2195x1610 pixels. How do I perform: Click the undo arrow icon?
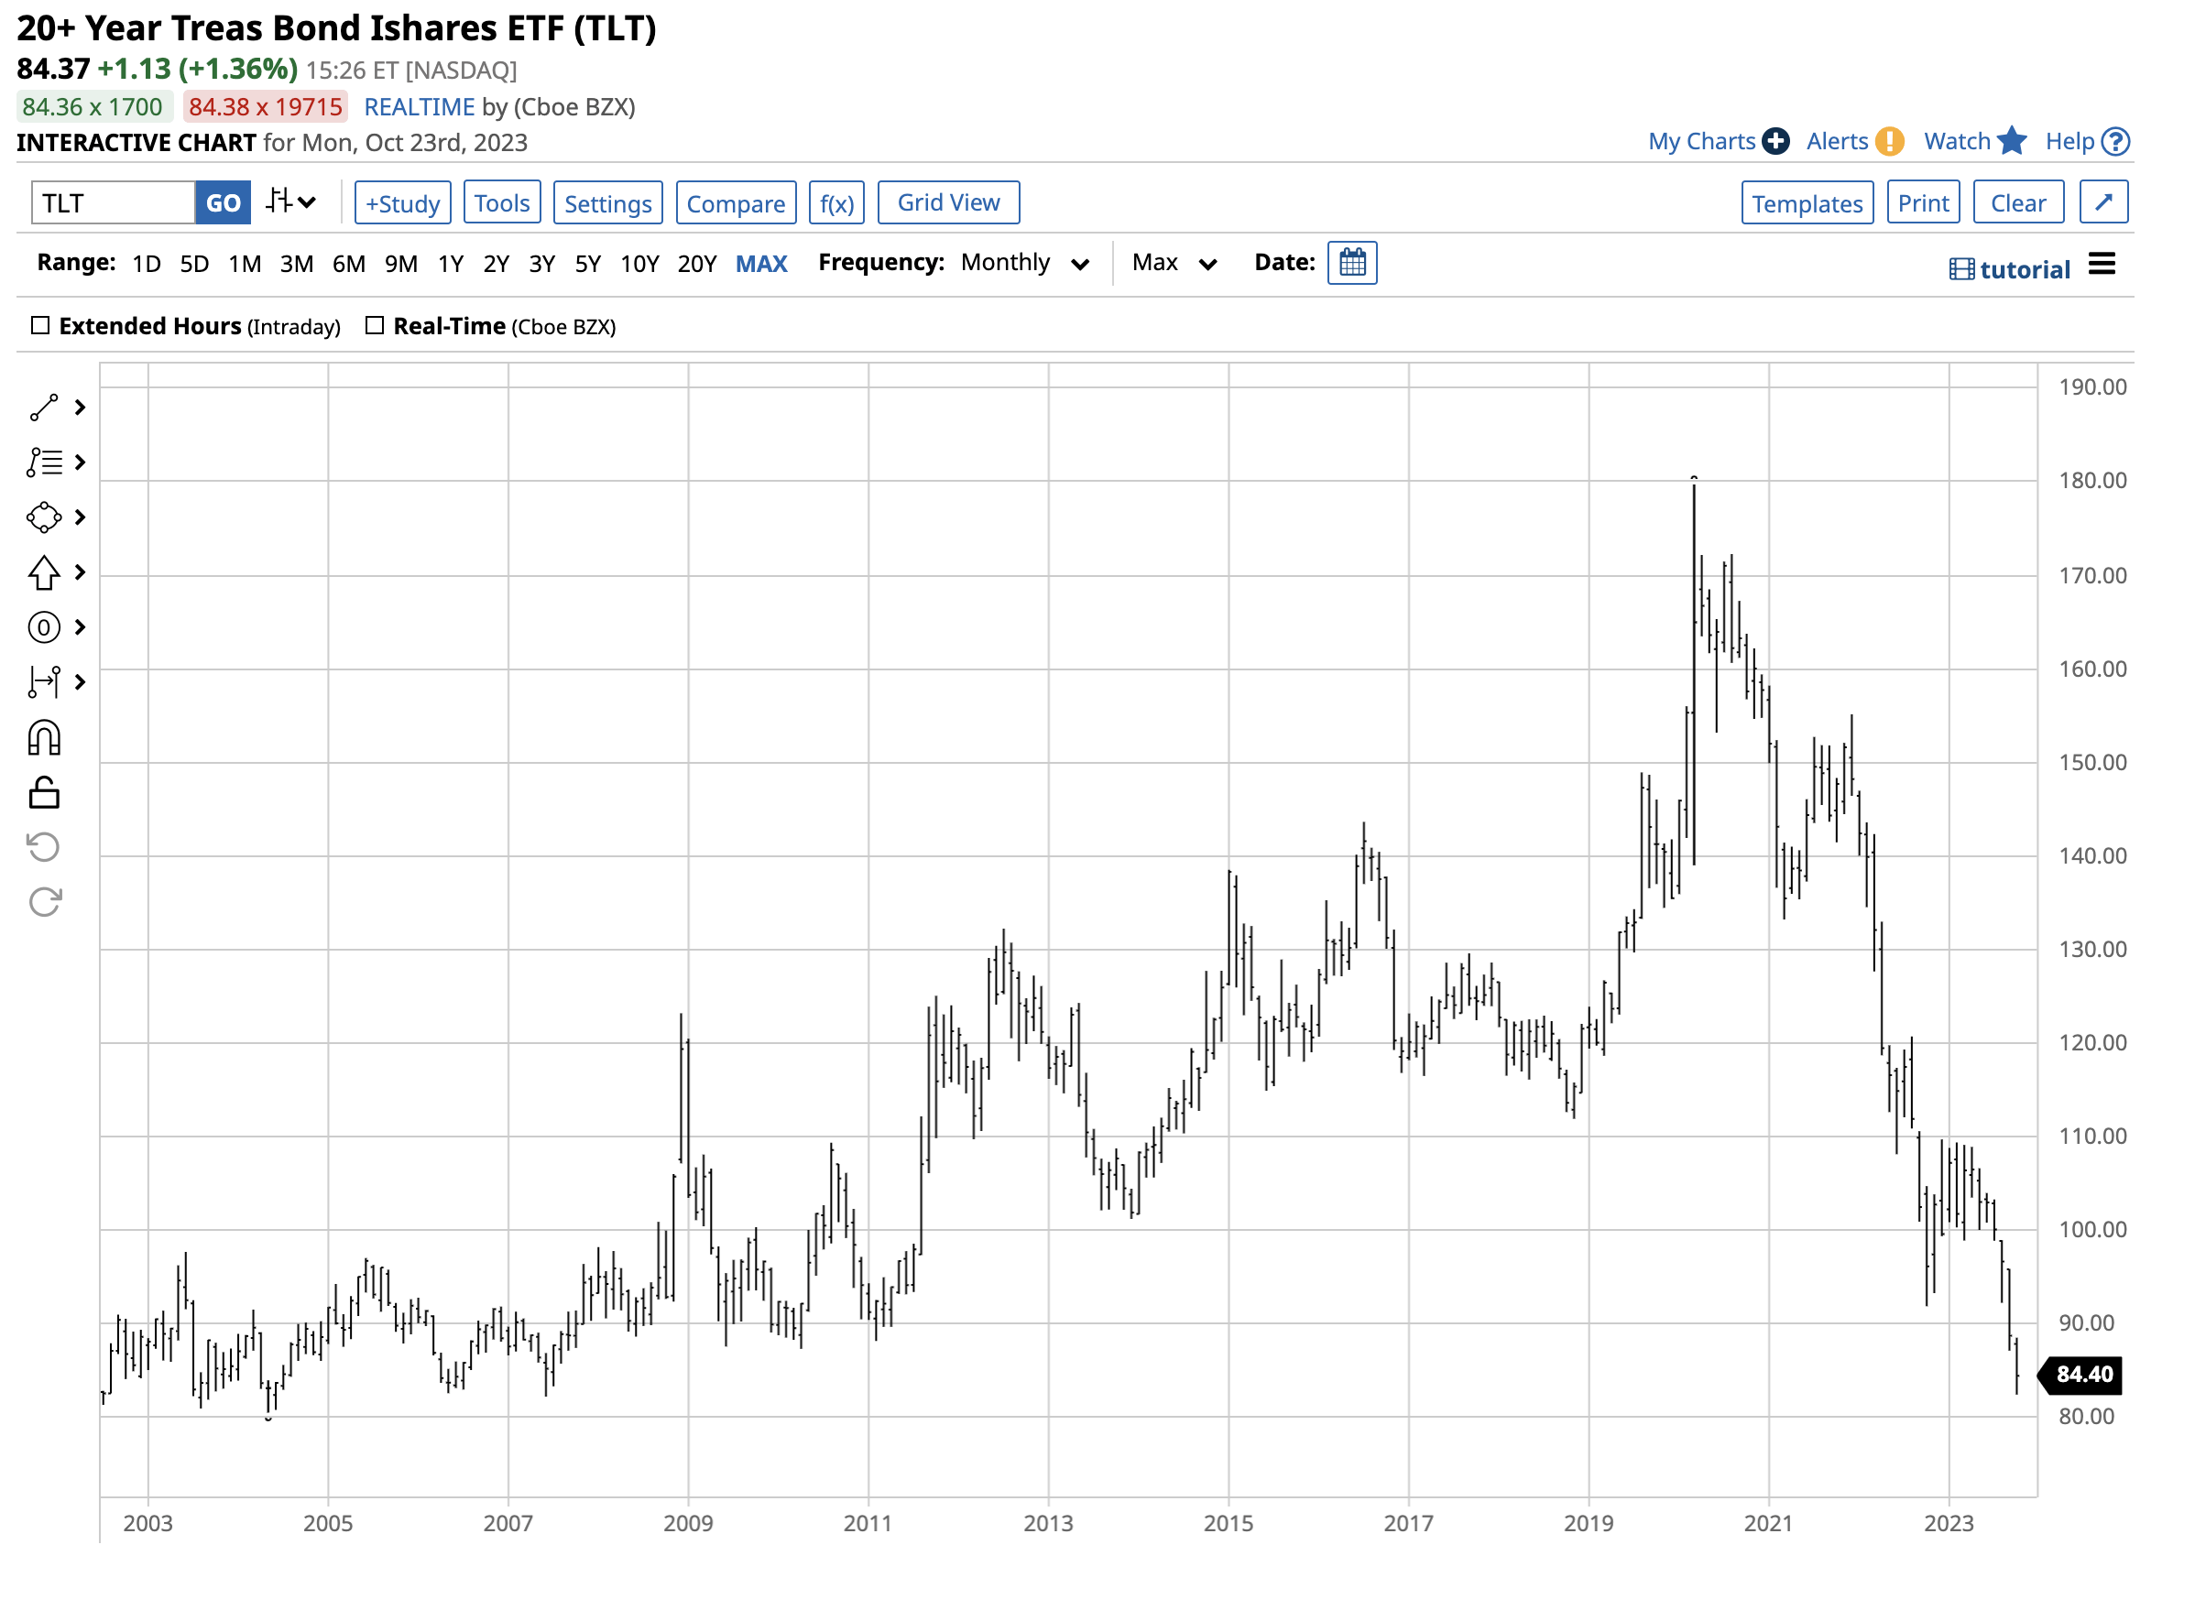pyautogui.click(x=44, y=848)
